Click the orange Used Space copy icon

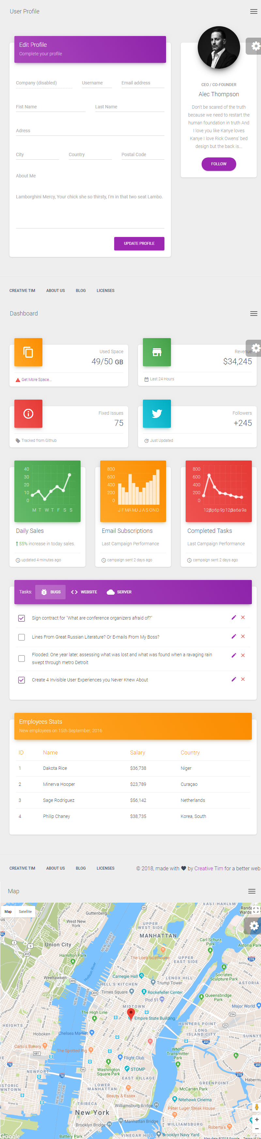click(28, 352)
